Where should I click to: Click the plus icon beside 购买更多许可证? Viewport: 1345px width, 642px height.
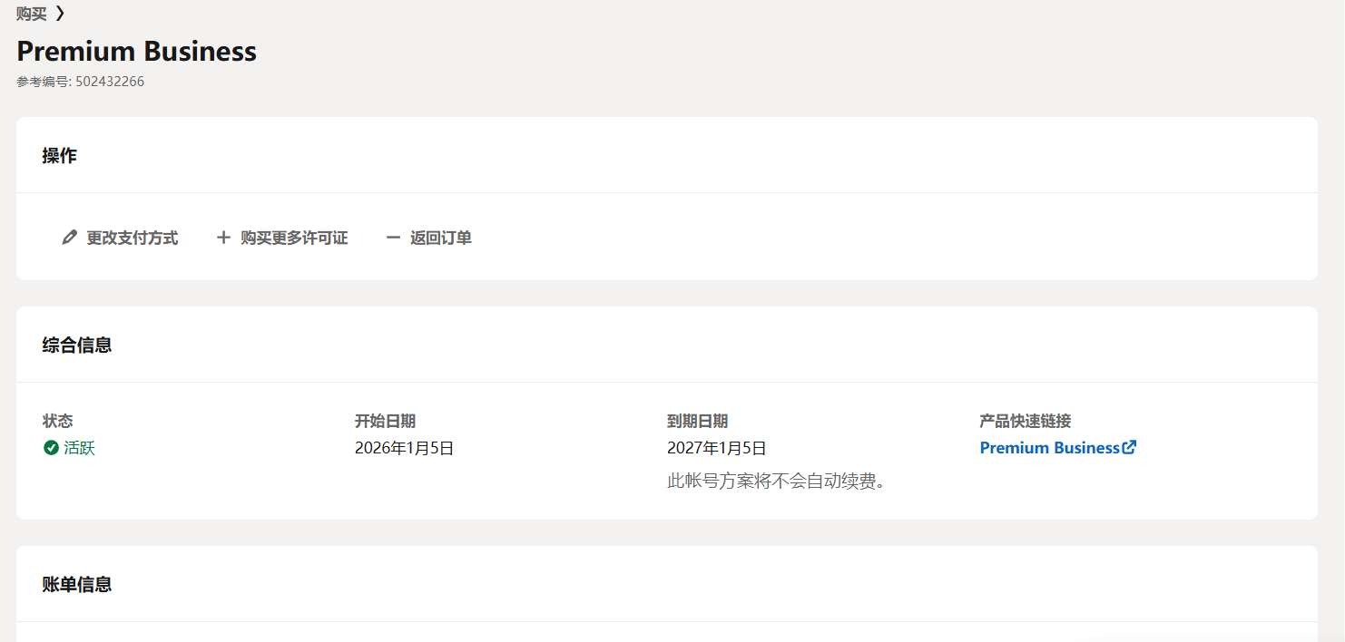click(223, 238)
